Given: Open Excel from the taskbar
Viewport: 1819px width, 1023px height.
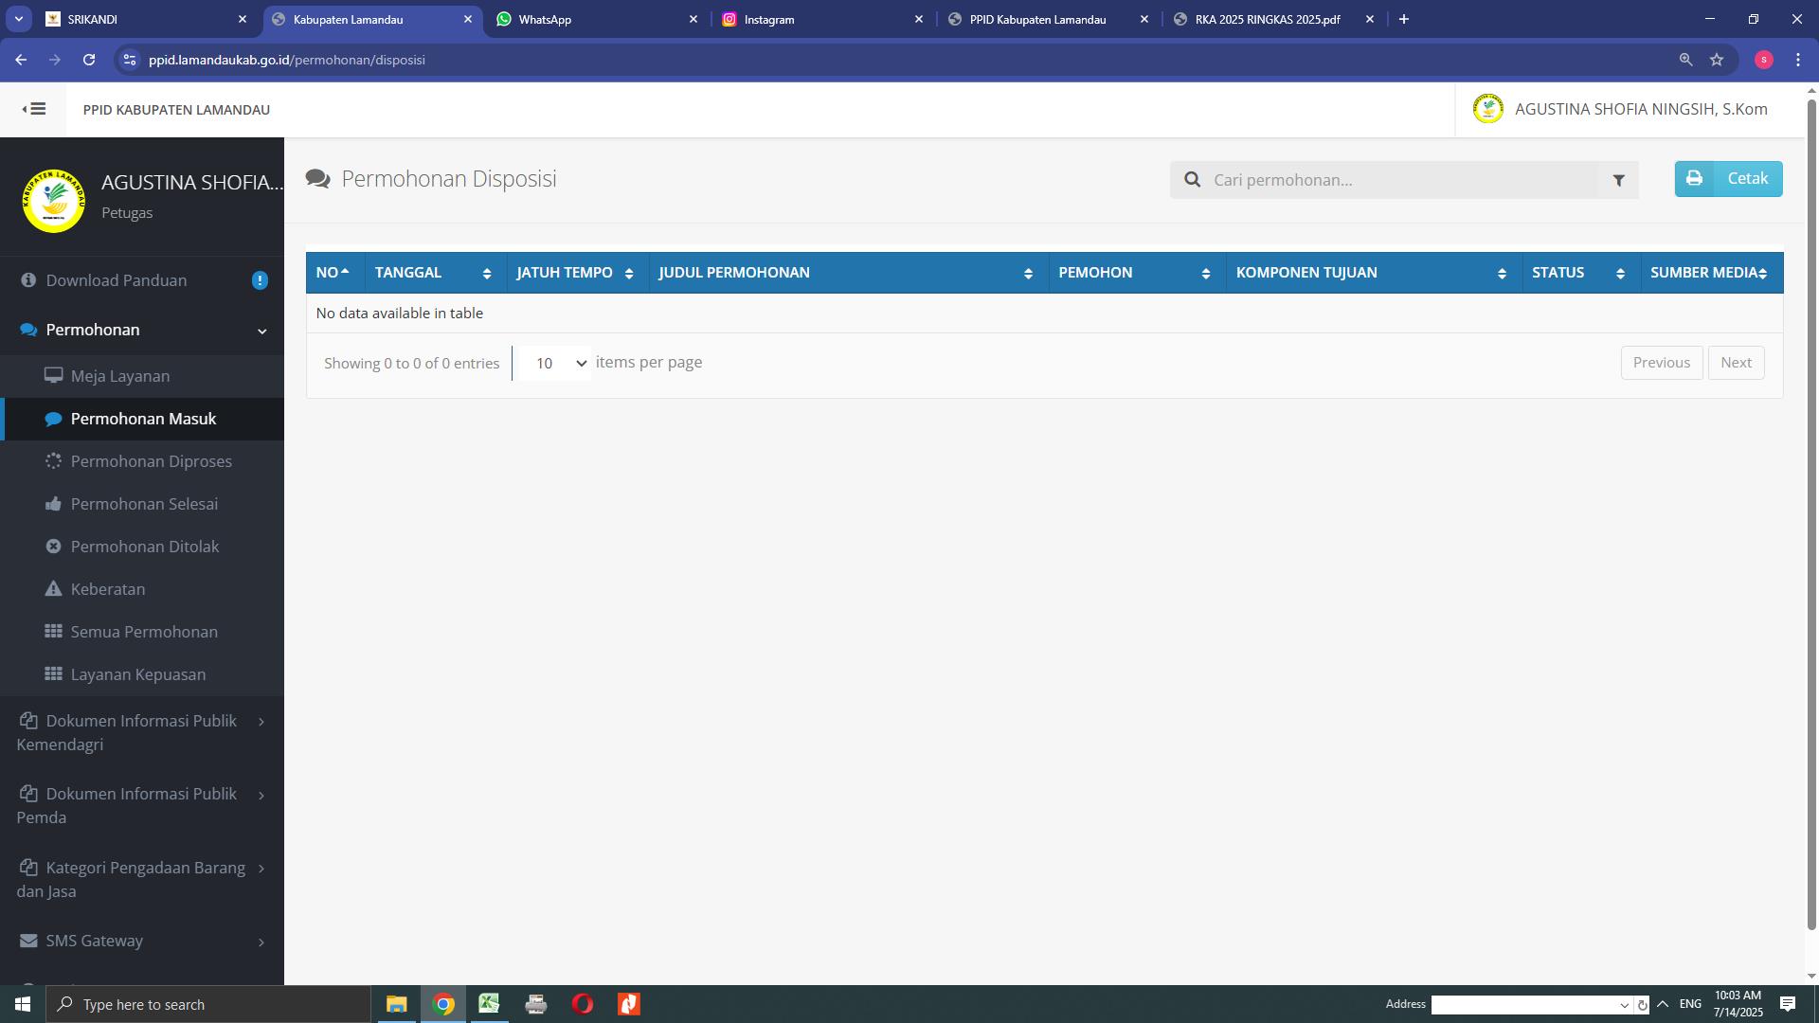Looking at the screenshot, I should click(x=489, y=1004).
